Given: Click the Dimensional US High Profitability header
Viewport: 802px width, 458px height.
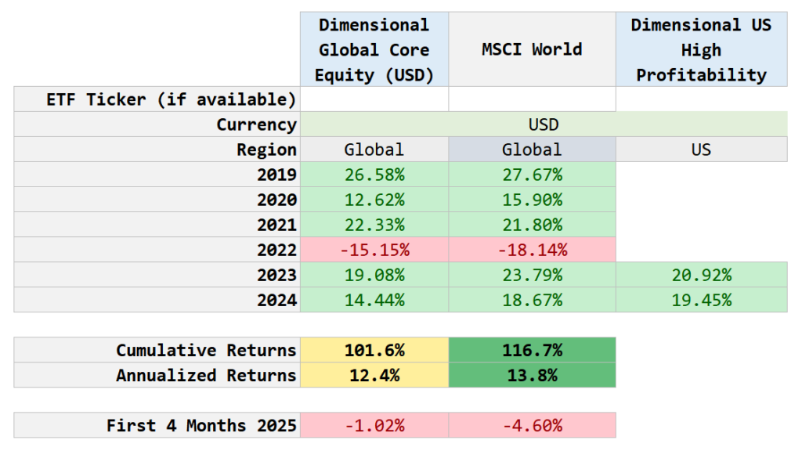Looking at the screenshot, I should 701,49.
